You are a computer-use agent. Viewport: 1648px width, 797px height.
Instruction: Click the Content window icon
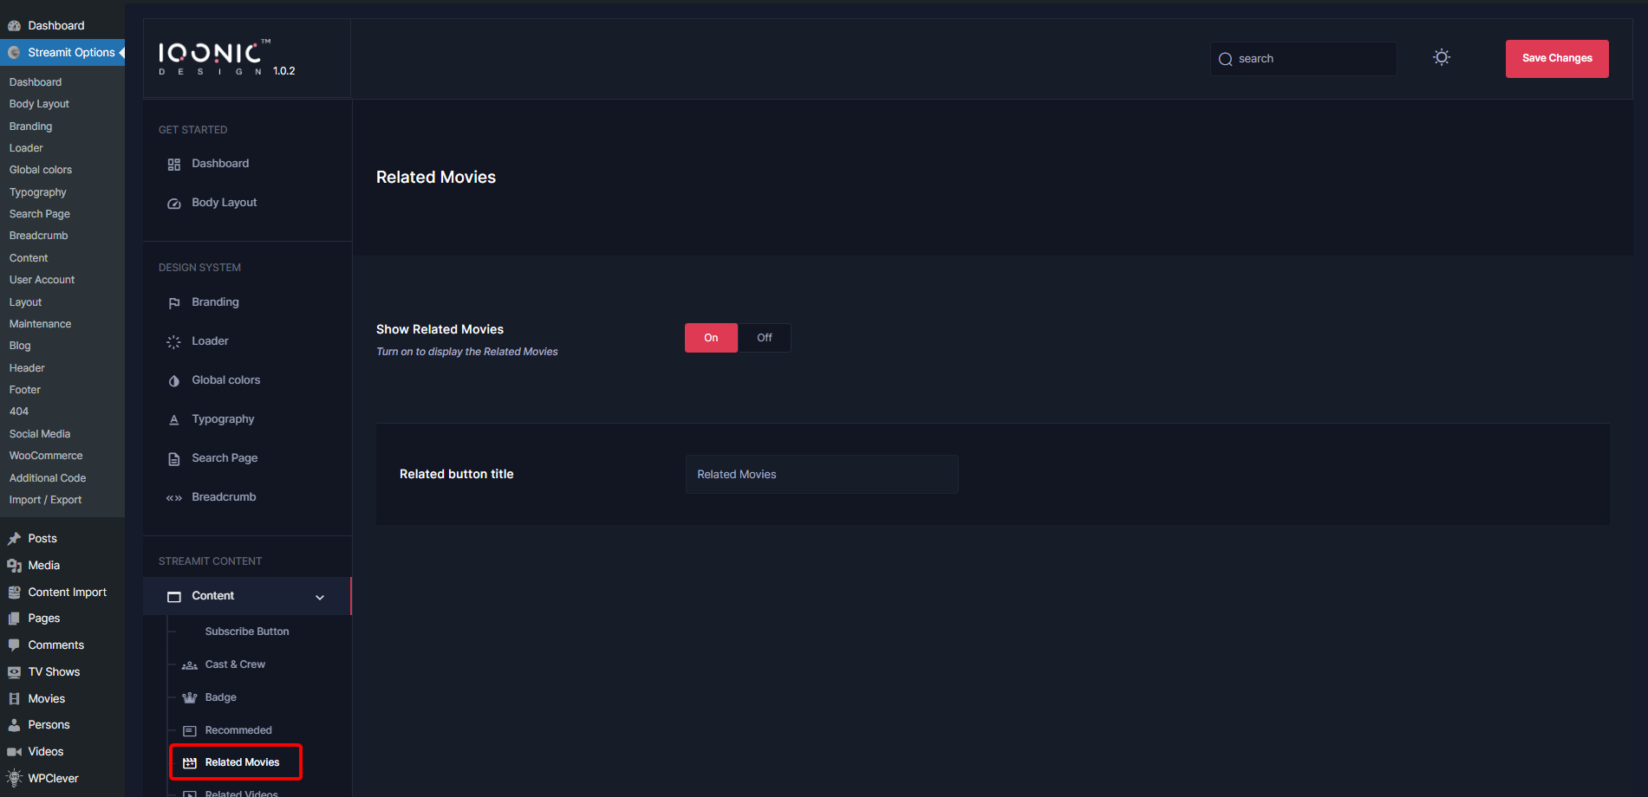coord(174,597)
